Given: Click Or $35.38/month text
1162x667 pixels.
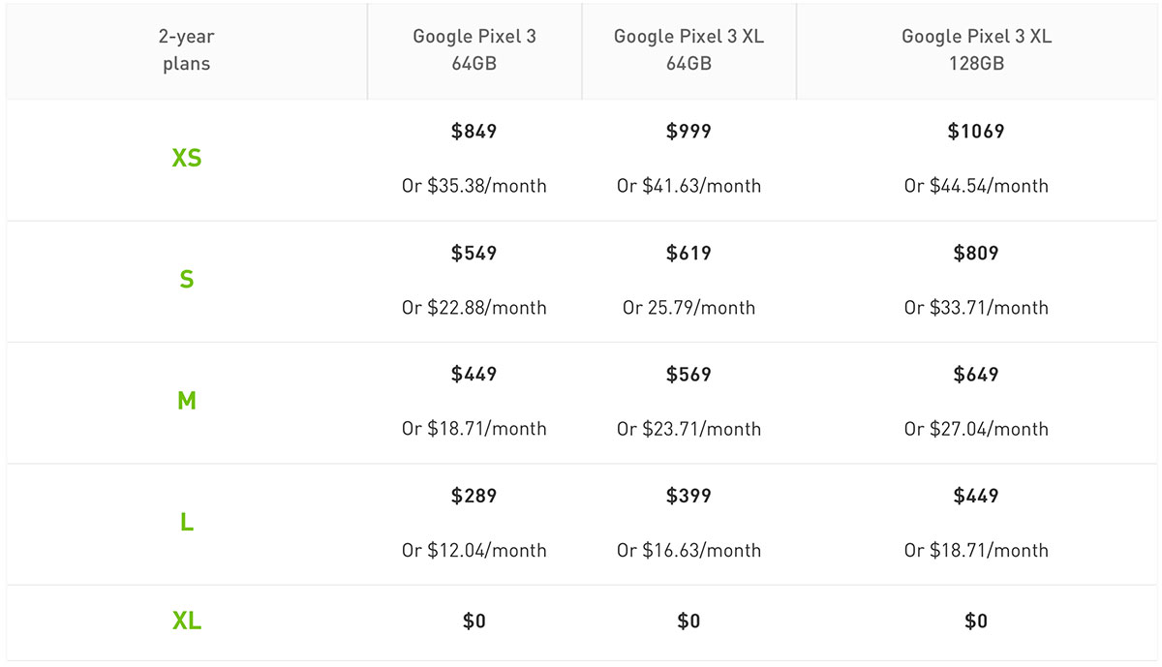Looking at the screenshot, I should pos(474,186).
